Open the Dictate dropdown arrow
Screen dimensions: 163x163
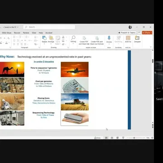pos(109,44)
